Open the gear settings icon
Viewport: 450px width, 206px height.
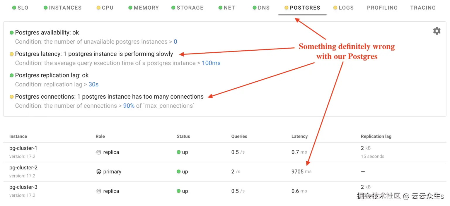tap(437, 31)
